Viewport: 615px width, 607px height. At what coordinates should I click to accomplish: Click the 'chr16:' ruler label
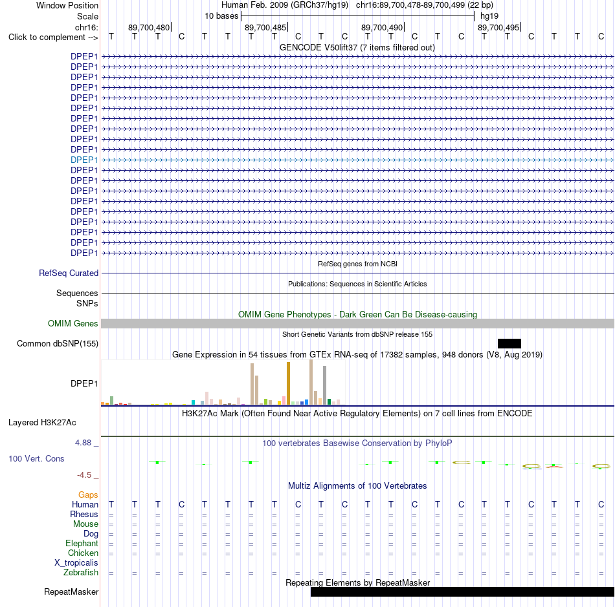tap(86, 27)
